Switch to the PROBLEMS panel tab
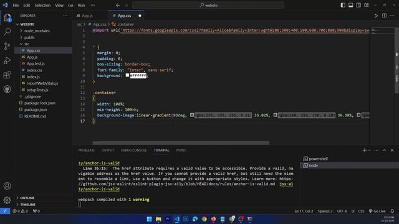399x224 pixels. click(86, 151)
